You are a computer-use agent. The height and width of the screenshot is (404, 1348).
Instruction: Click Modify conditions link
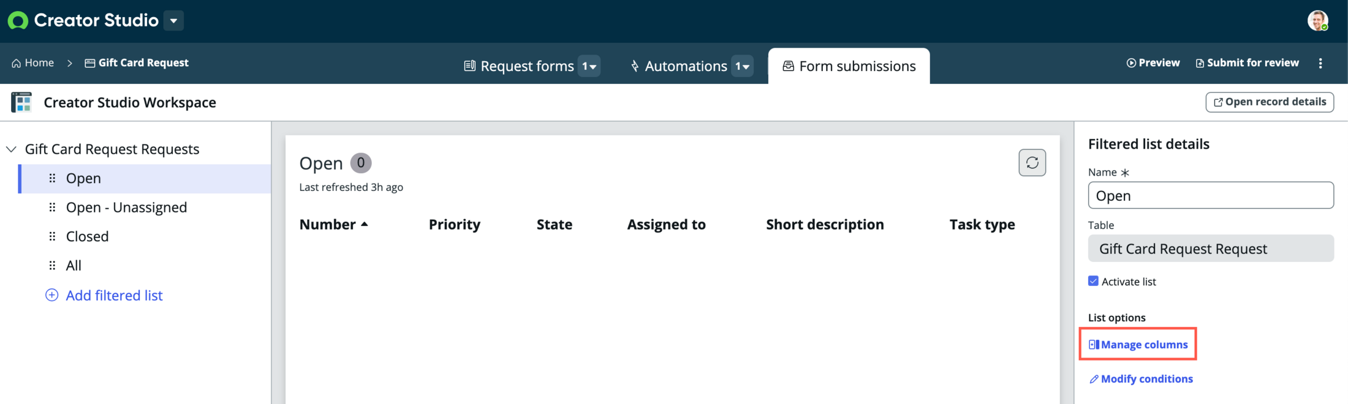pyautogui.click(x=1141, y=379)
